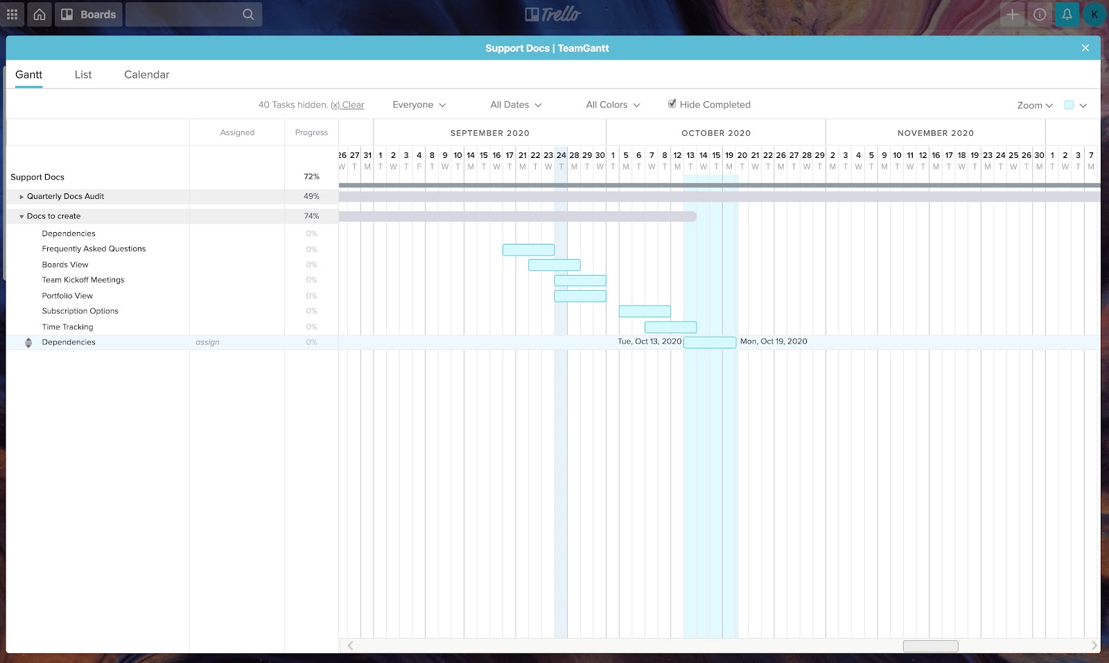The image size is (1109, 663).
Task: Click the Subscription Options gantt bar
Action: click(645, 312)
